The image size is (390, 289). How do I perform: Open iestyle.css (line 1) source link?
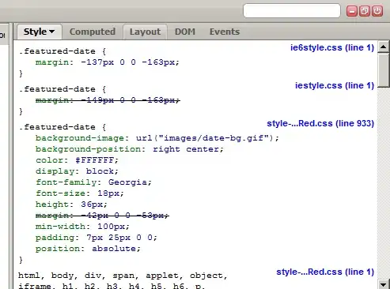click(x=335, y=85)
